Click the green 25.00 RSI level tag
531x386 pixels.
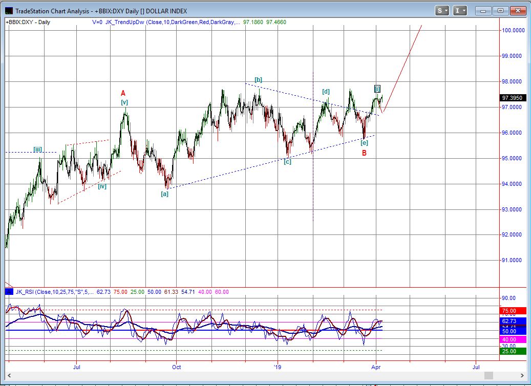coord(513,351)
